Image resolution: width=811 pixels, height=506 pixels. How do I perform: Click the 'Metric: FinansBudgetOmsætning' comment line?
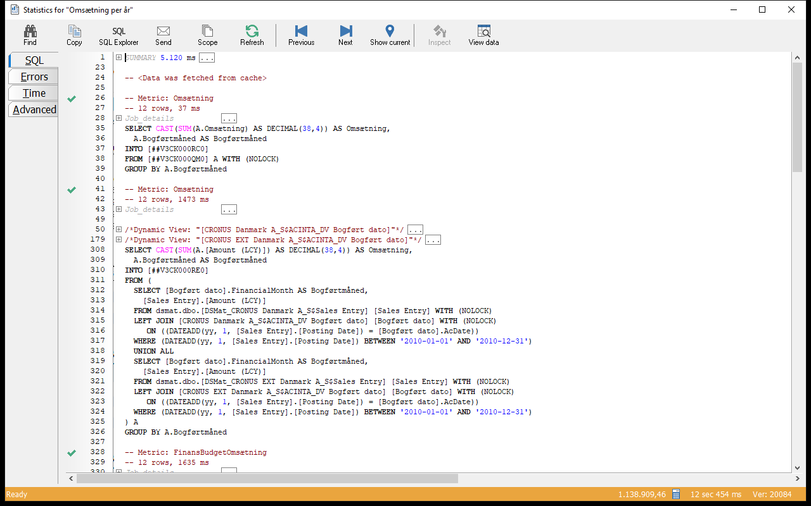click(x=196, y=452)
